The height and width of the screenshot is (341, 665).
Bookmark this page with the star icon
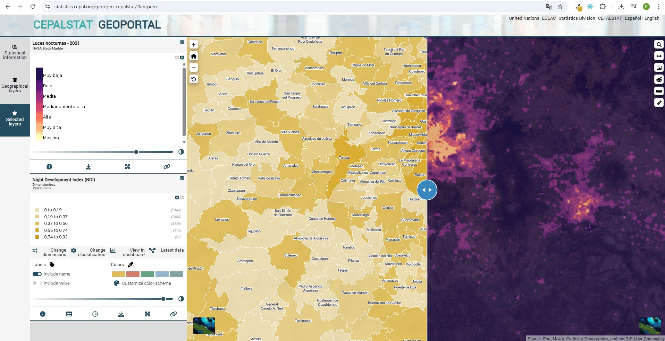[x=560, y=7]
